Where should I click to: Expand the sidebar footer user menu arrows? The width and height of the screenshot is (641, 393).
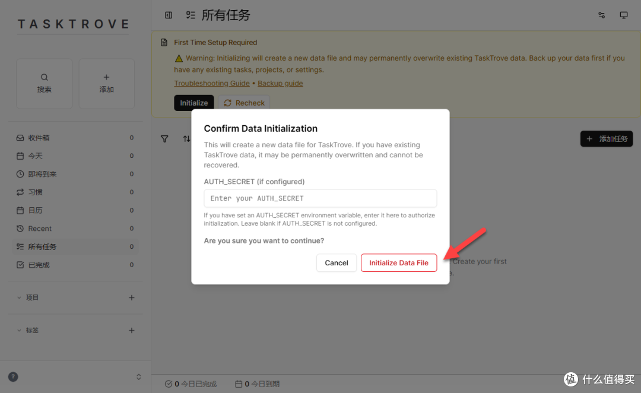click(x=138, y=376)
